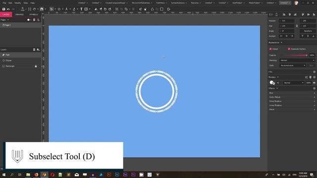Screen dimensions: 317x178
Task: Unlock the Rectangle layer lock
Action: coord(36,66)
